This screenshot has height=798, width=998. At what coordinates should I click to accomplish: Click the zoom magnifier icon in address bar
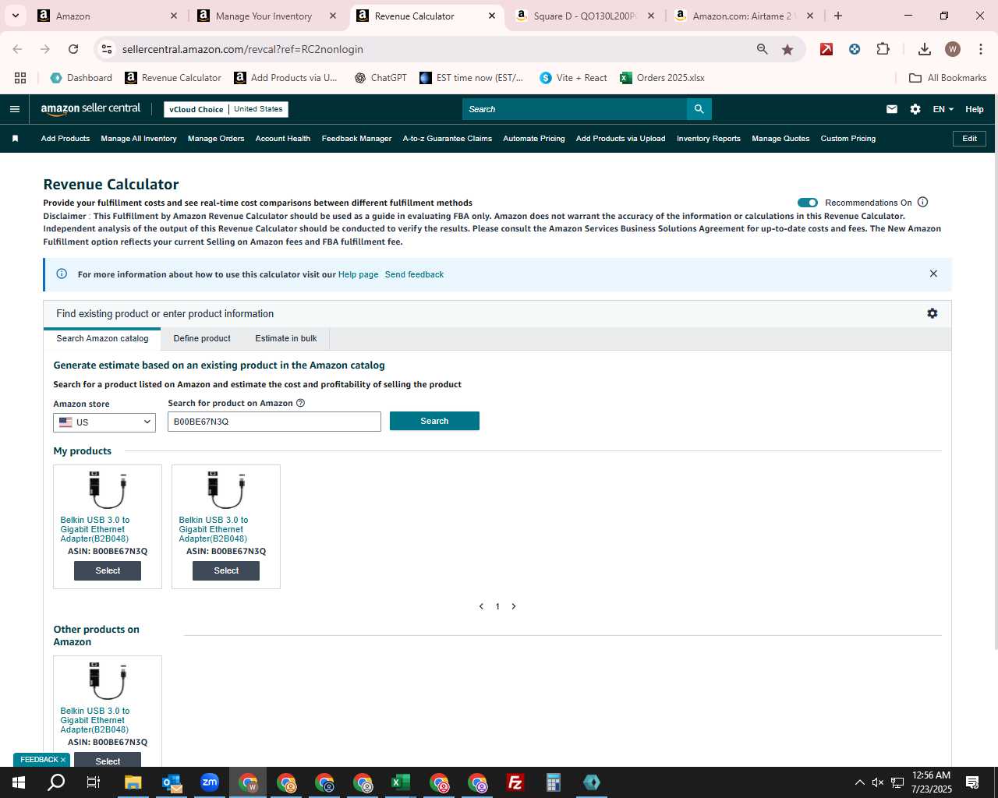pyautogui.click(x=763, y=49)
